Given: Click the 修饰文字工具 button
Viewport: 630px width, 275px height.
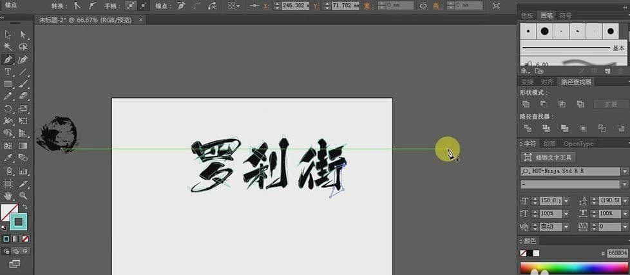Looking at the screenshot, I should click(x=548, y=157).
